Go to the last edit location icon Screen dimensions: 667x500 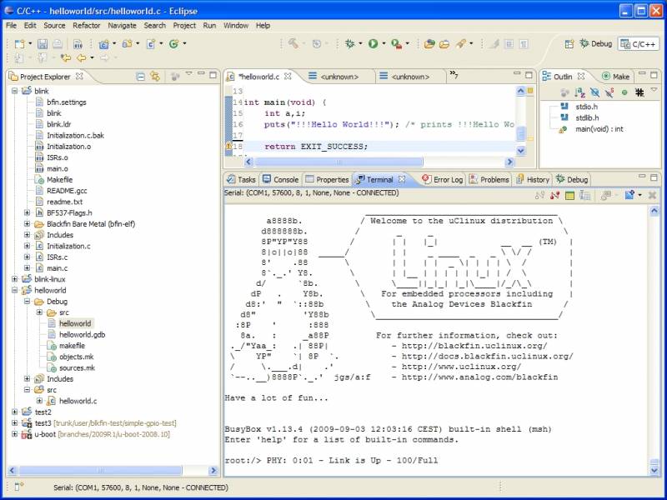[x=65, y=57]
